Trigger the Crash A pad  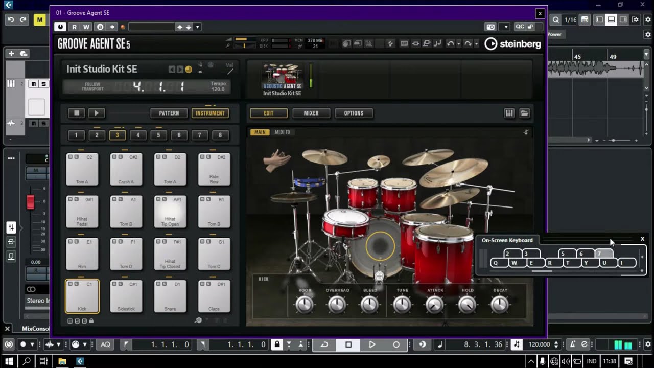point(126,169)
